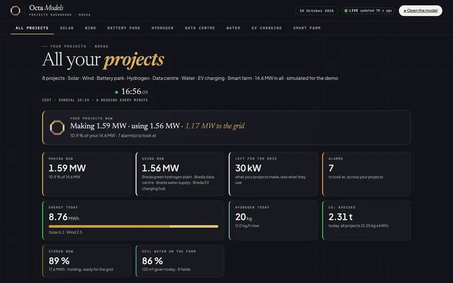Click the 'Projects Dashboard · Breda' subtitle
The width and height of the screenshot is (453, 283).
[x=60, y=15]
